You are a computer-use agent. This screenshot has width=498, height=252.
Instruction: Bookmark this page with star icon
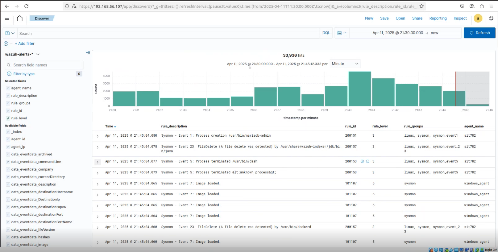tap(421, 6)
